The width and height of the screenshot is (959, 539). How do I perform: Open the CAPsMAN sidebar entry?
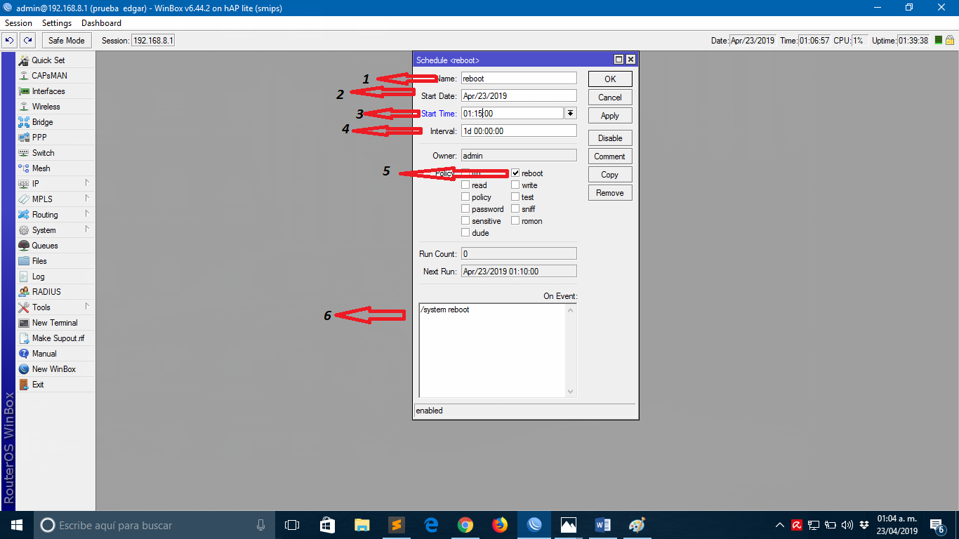click(x=49, y=76)
